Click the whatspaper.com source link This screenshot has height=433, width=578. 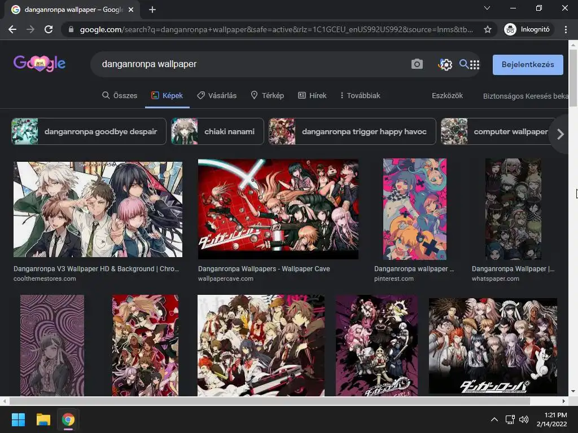496,279
